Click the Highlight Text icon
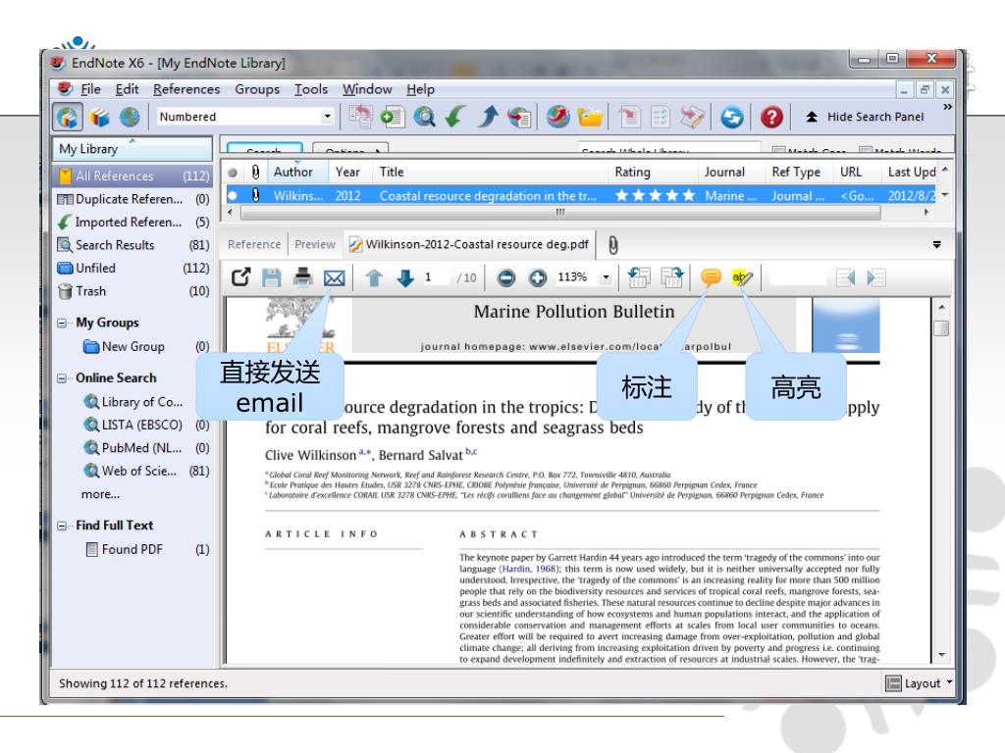1005x753 pixels. point(742,277)
